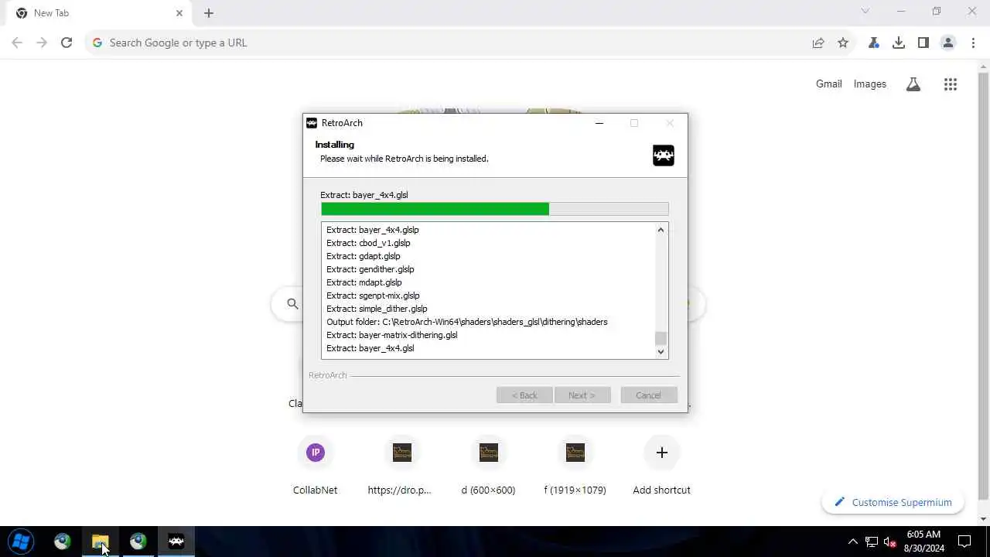This screenshot has height=557, width=990.
Task: Open the browser downloads icon
Action: (899, 43)
